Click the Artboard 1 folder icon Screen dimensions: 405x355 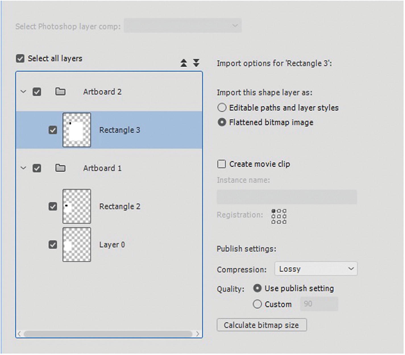tap(60, 168)
